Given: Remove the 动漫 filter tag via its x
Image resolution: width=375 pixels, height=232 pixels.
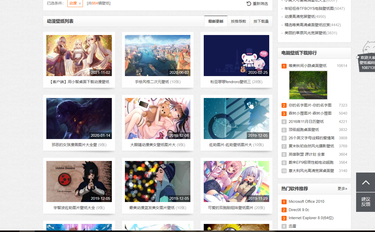Looking at the screenshot, I should [x=80, y=4].
